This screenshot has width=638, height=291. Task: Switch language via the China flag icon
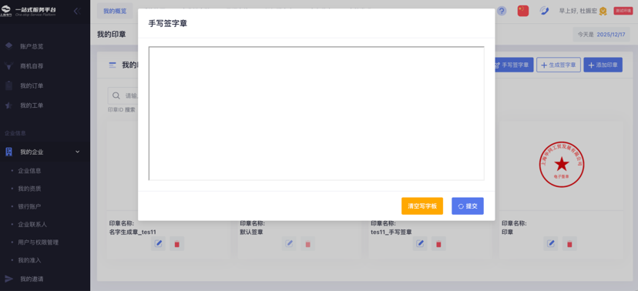point(523,11)
